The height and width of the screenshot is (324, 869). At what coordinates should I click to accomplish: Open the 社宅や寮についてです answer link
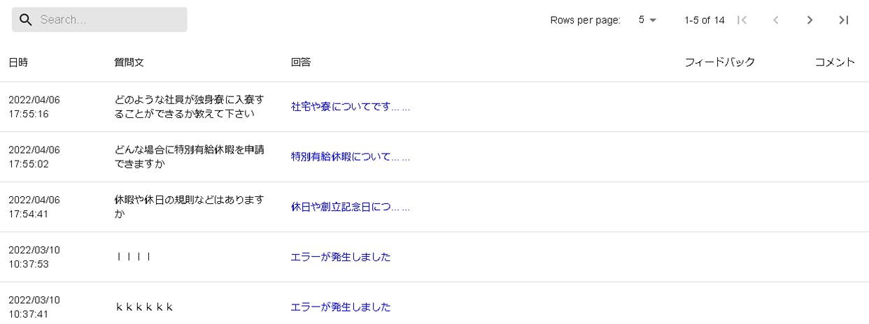pyautogui.click(x=349, y=107)
